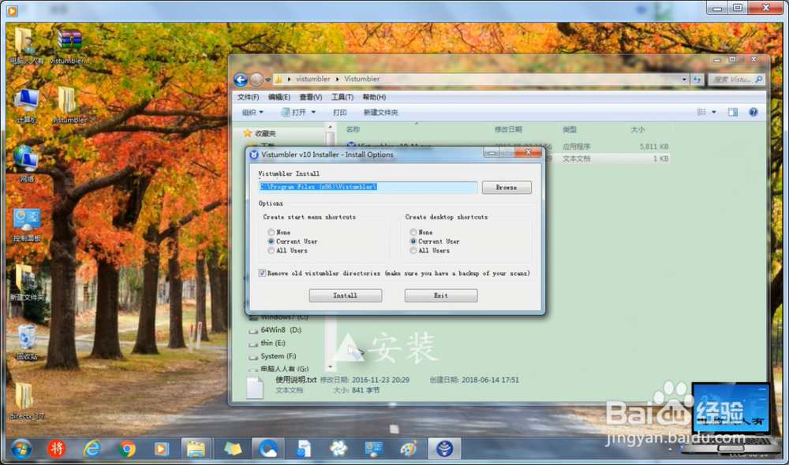Open Internet Explorer from taskbar
The height and width of the screenshot is (465, 789).
click(92, 448)
